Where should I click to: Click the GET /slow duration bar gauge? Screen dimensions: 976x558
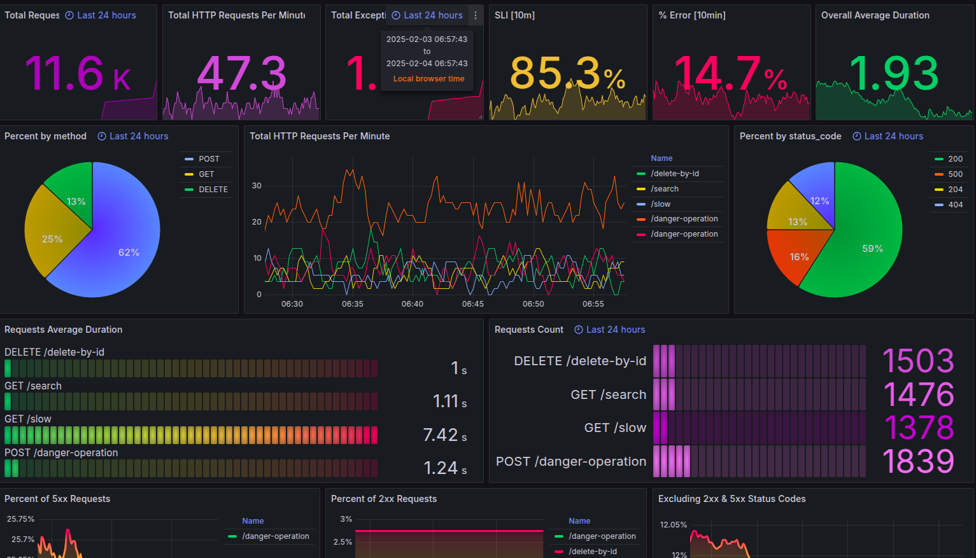tap(191, 435)
